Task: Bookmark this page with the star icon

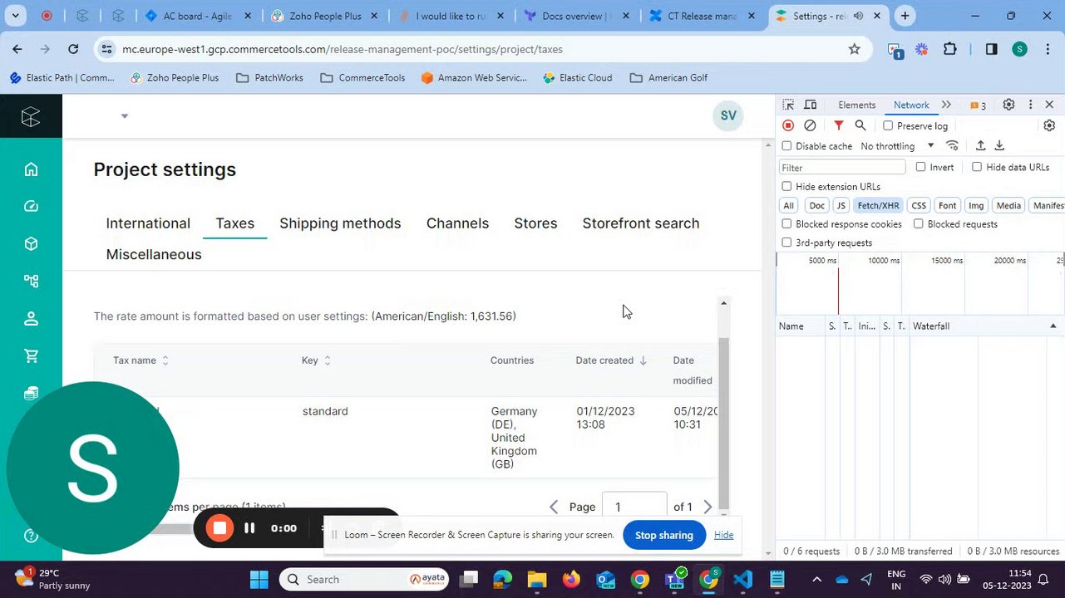Action: coord(854,49)
